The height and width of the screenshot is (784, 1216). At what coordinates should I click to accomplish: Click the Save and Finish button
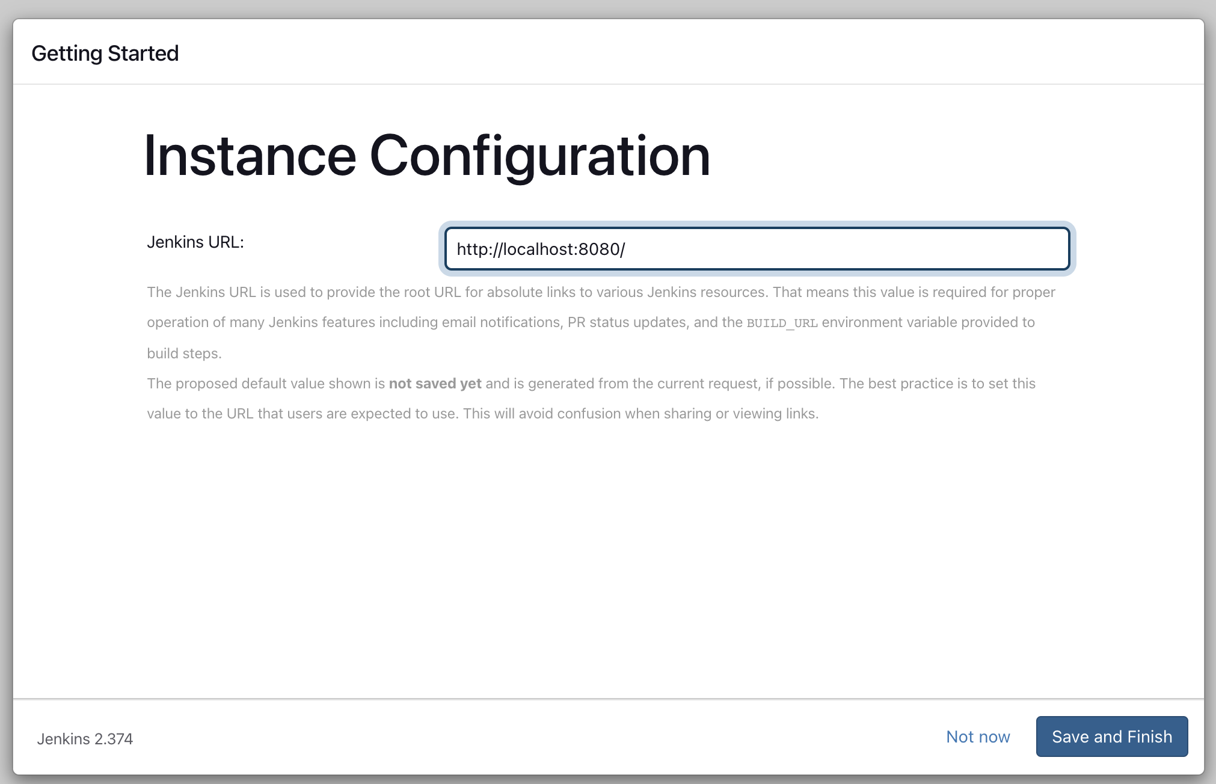click(1111, 737)
